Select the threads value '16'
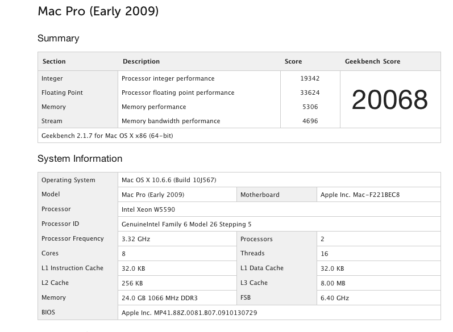This screenshot has height=332, width=453. pos(325,254)
